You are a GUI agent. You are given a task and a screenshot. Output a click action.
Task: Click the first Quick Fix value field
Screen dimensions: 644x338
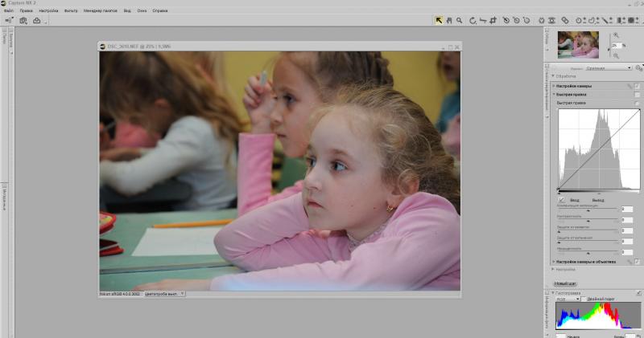click(x=627, y=209)
